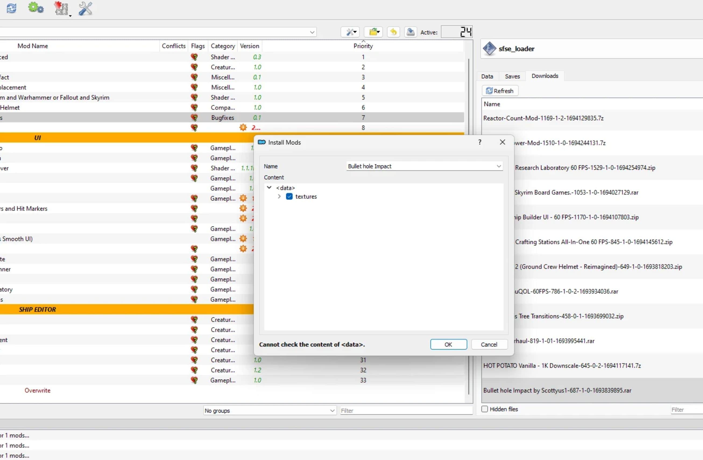Expand the textures folder node
Image resolution: width=703 pixels, height=460 pixels.
tap(279, 197)
